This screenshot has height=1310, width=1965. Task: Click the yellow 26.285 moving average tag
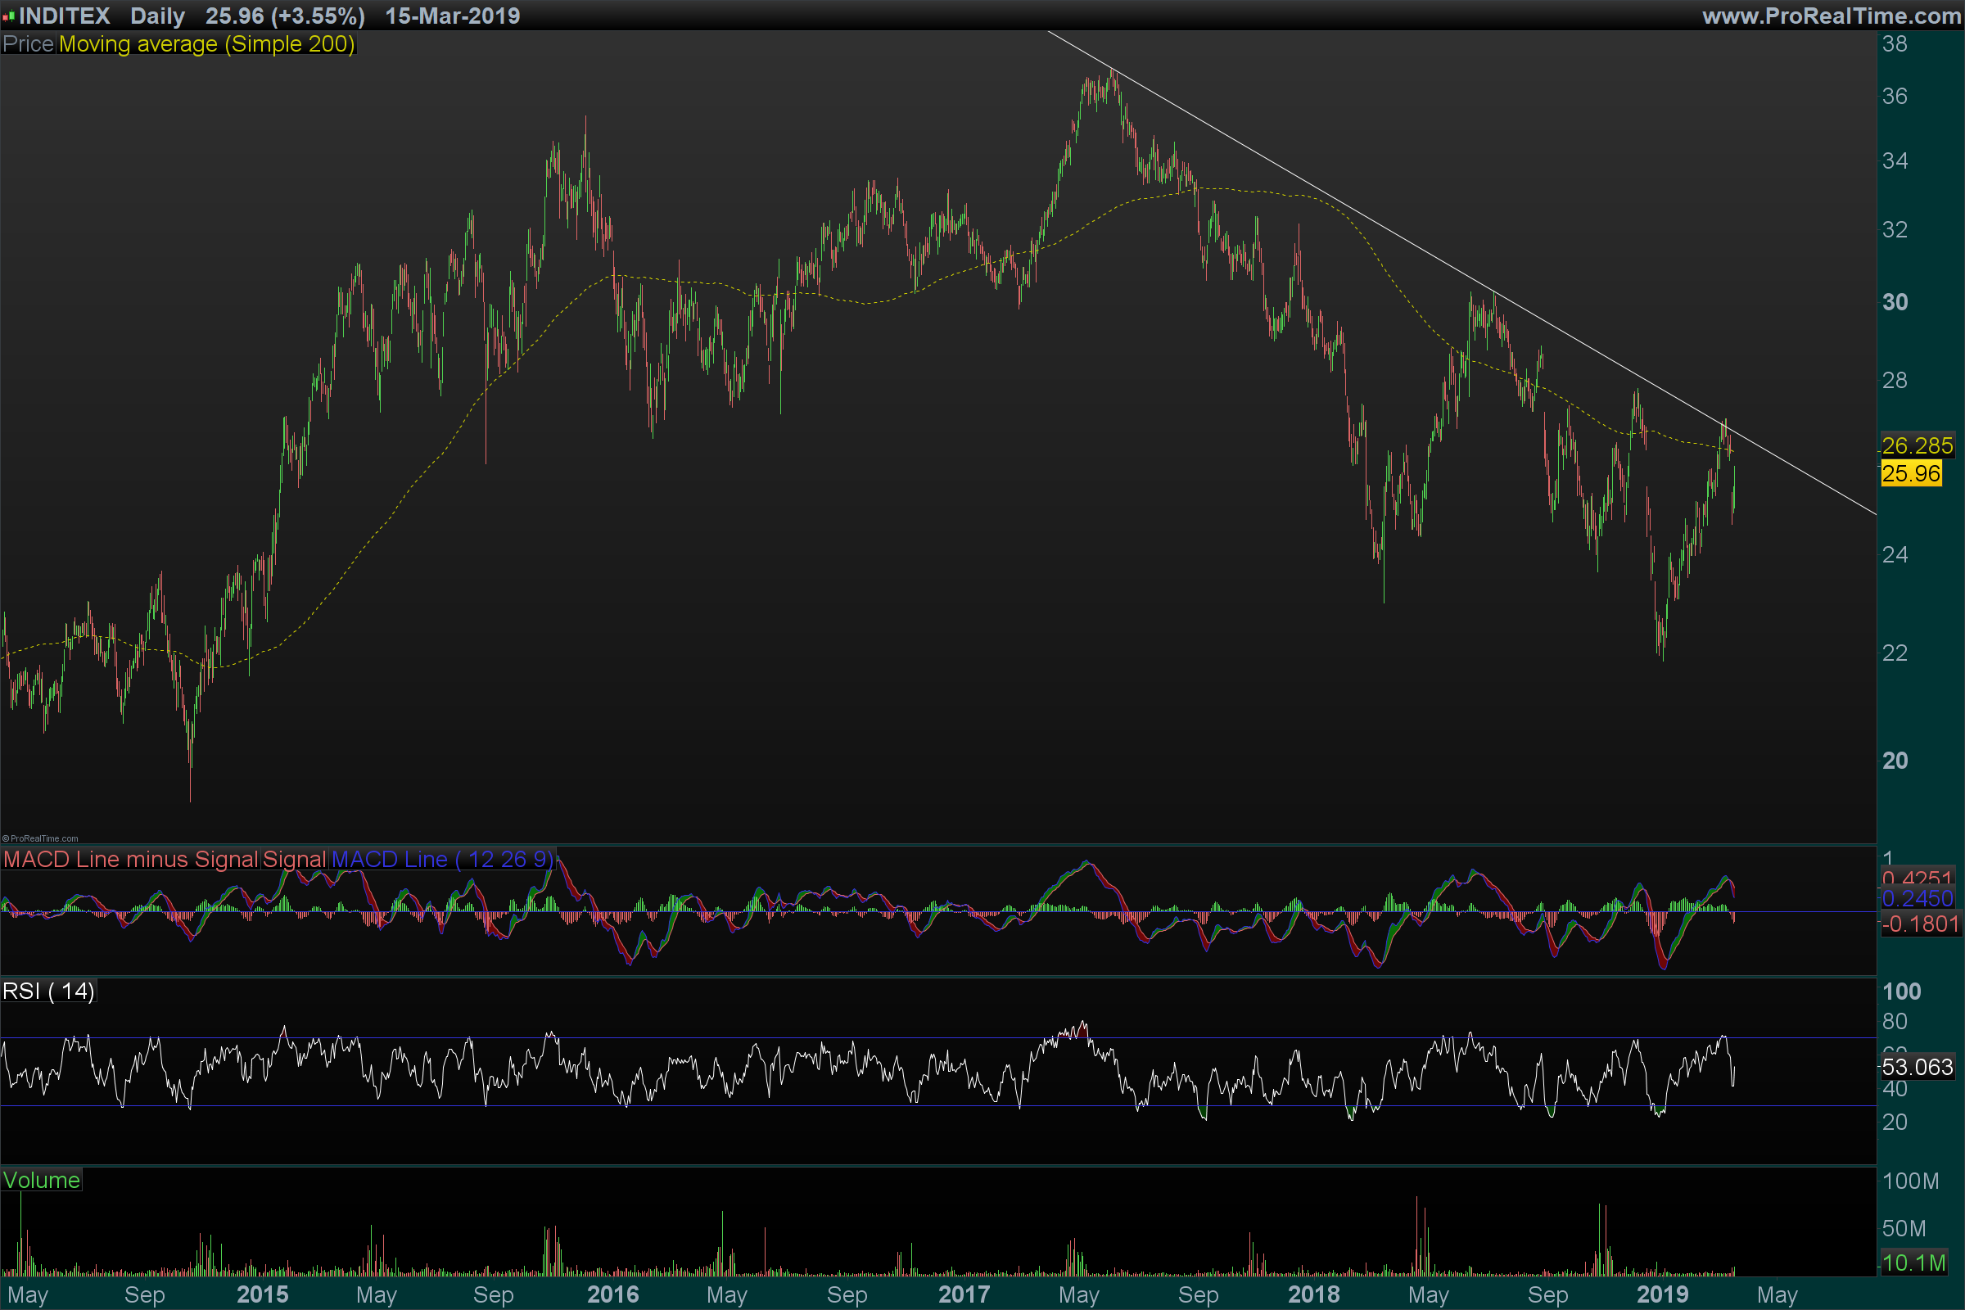tap(1917, 445)
